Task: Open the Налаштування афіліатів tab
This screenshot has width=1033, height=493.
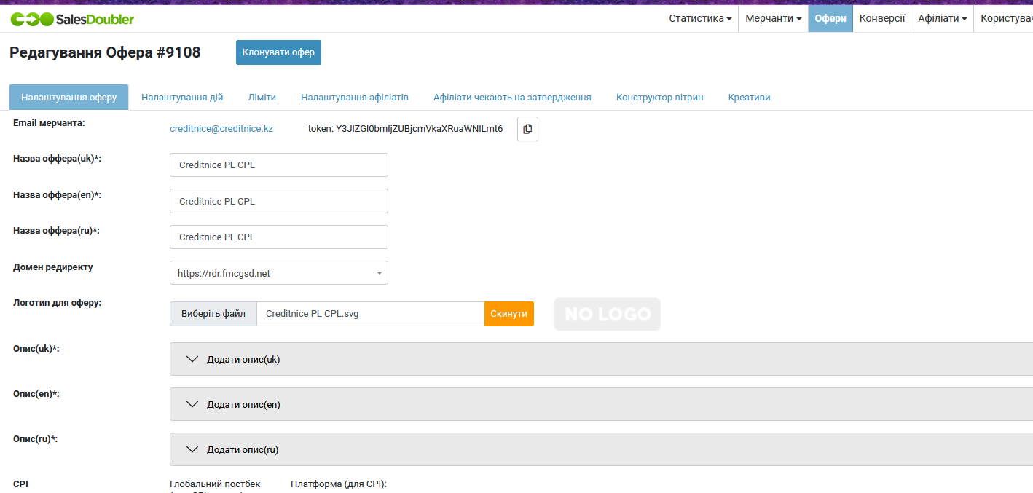Action: click(x=355, y=97)
